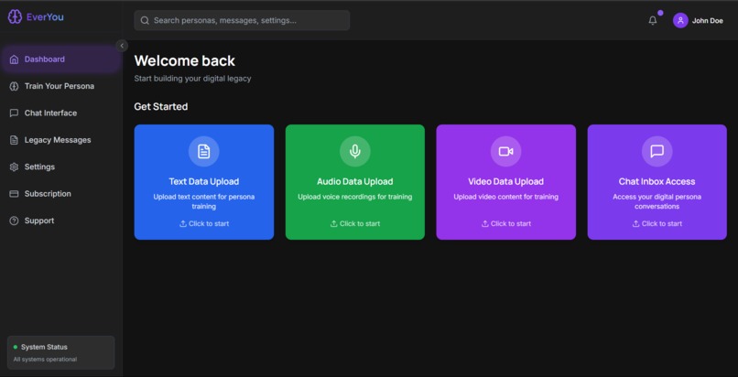Open the Support menu label
738x377 pixels.
pos(39,221)
